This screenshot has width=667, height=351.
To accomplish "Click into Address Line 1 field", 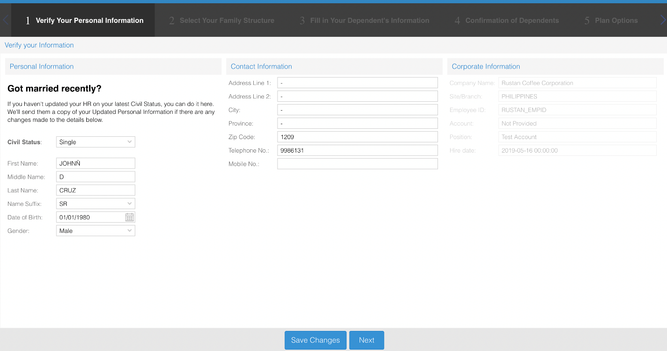I will click(357, 83).
